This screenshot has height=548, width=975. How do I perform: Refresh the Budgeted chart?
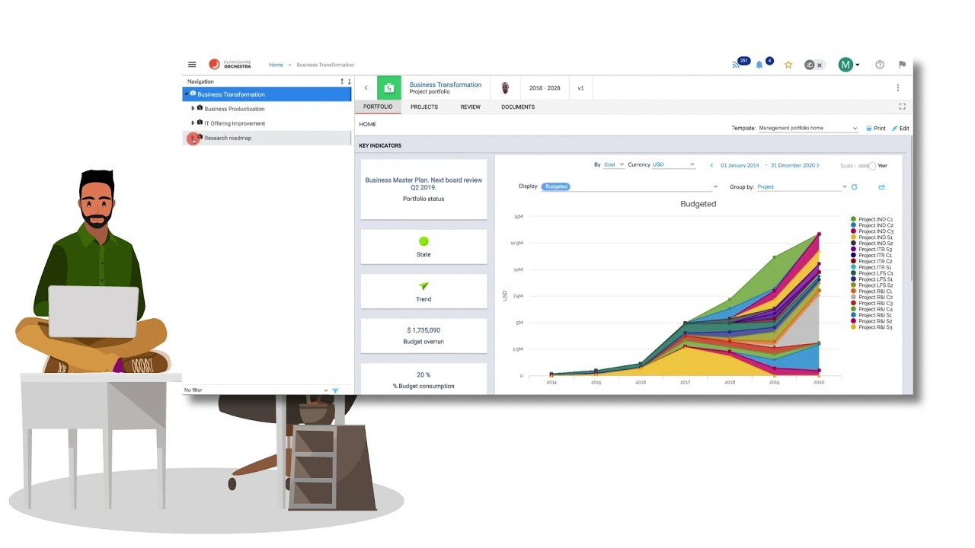click(x=854, y=186)
